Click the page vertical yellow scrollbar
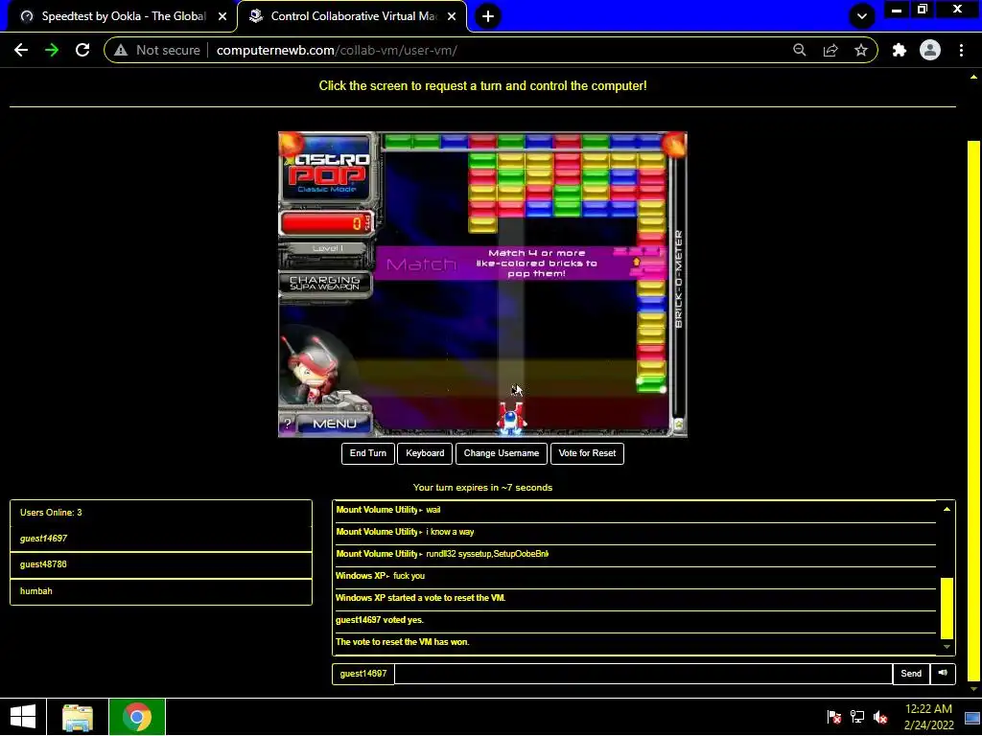This screenshot has height=736, width=982. point(973,410)
